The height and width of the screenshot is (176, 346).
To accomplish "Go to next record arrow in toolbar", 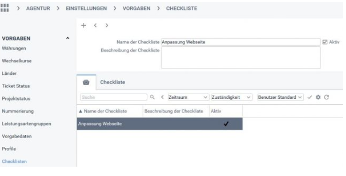I will 107,25.
